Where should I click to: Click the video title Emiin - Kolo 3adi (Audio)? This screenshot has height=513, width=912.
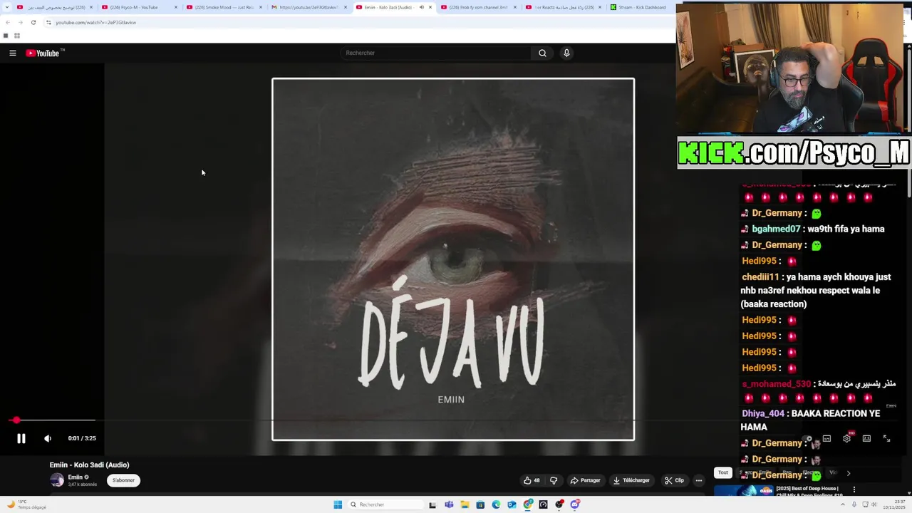pyautogui.click(x=89, y=465)
